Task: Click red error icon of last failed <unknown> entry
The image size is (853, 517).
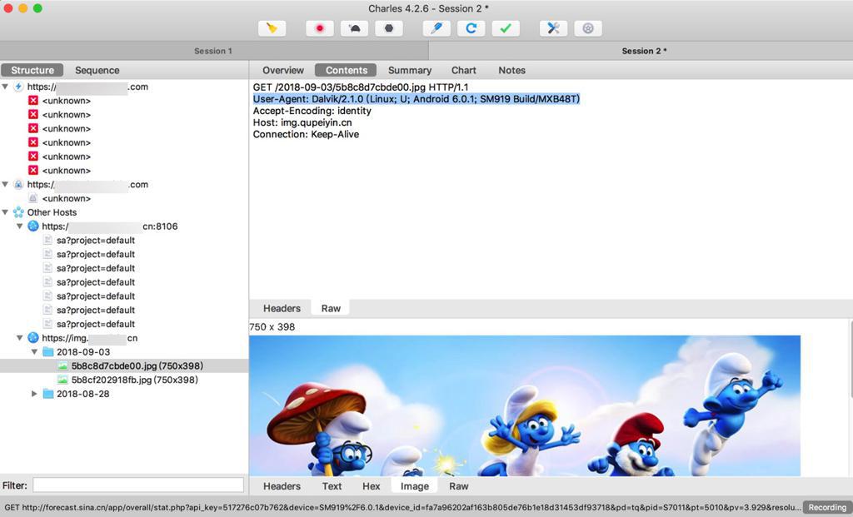Action: pyautogui.click(x=33, y=170)
